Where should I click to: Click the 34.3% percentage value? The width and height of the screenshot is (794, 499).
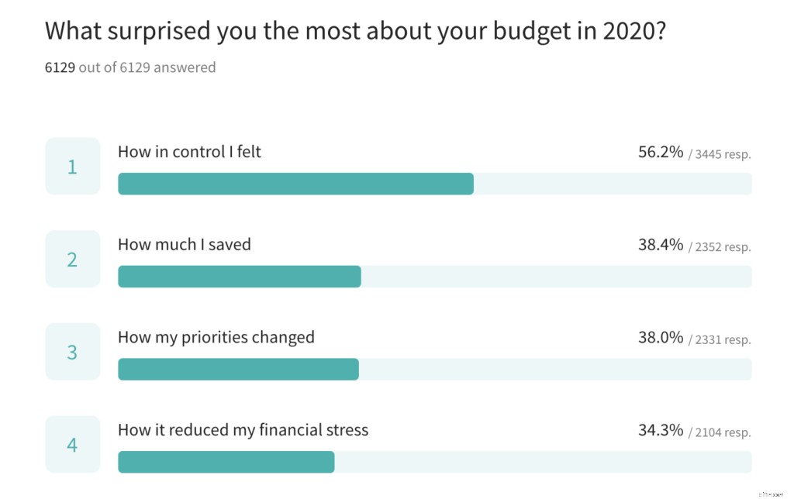point(661,430)
